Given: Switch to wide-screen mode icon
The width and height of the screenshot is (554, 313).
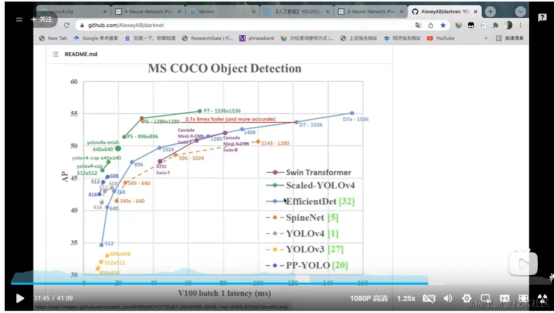Looking at the screenshot, I should (505, 298).
